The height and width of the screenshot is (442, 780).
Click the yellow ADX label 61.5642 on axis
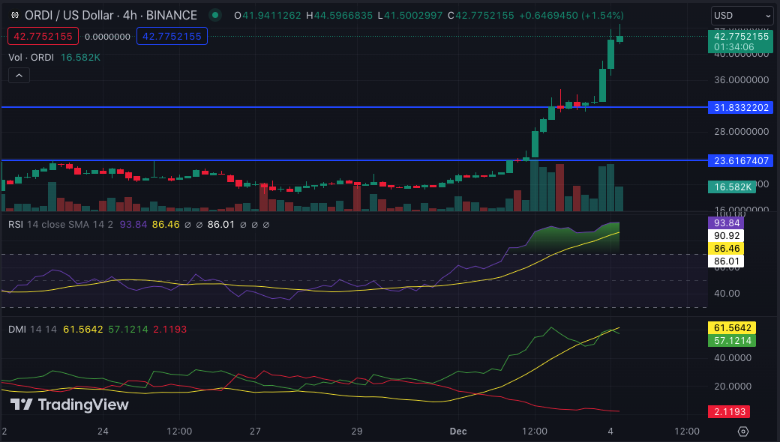pyautogui.click(x=732, y=328)
